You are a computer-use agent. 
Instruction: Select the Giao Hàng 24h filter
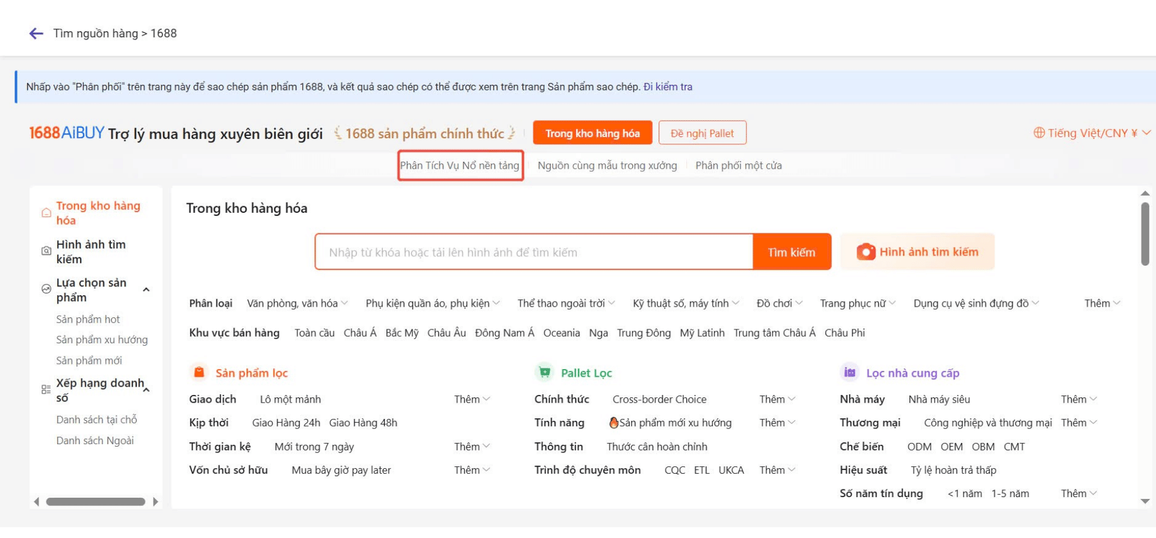286,423
